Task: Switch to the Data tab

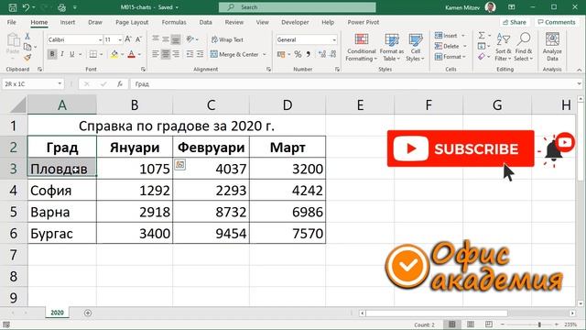Action: (205, 22)
